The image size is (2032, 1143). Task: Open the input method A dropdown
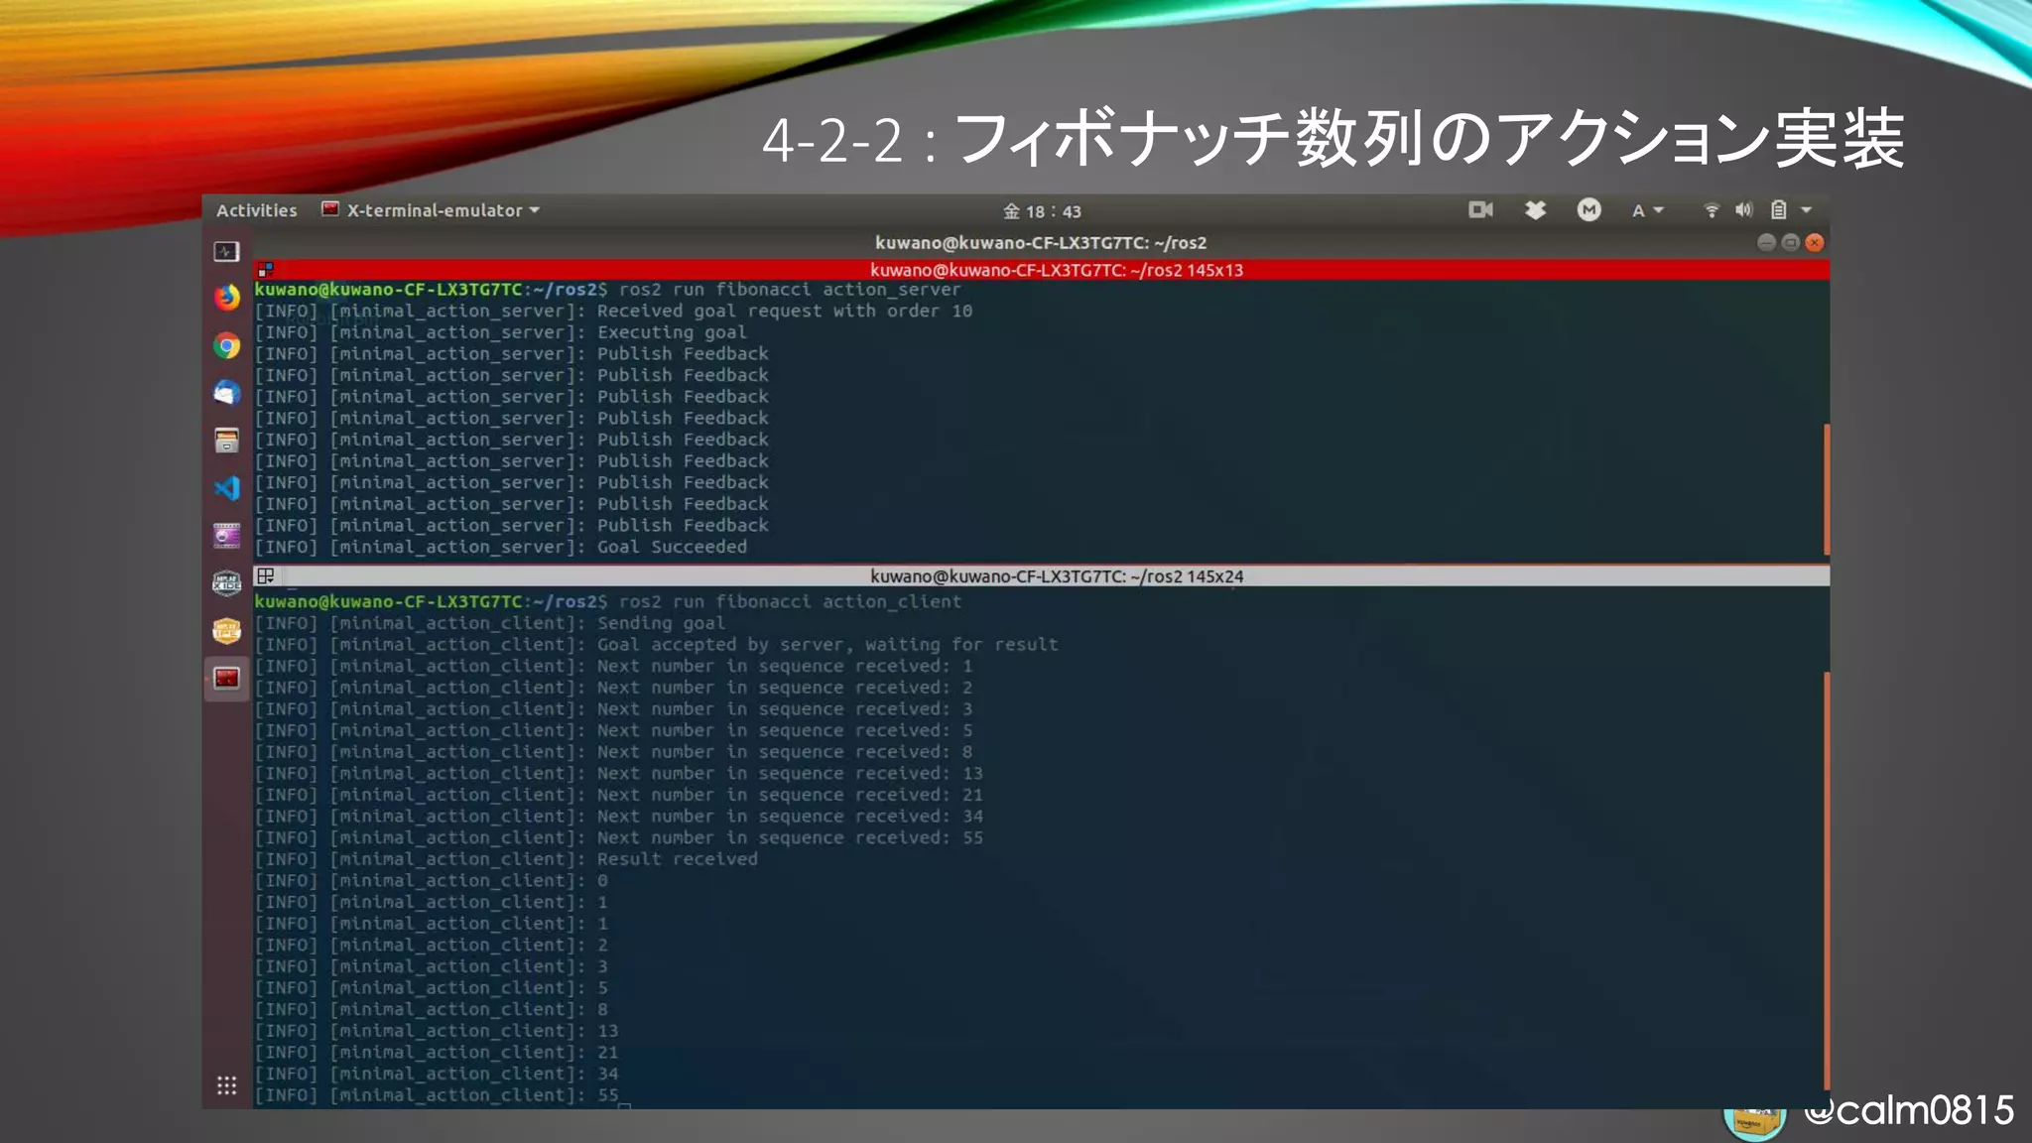[1647, 210]
